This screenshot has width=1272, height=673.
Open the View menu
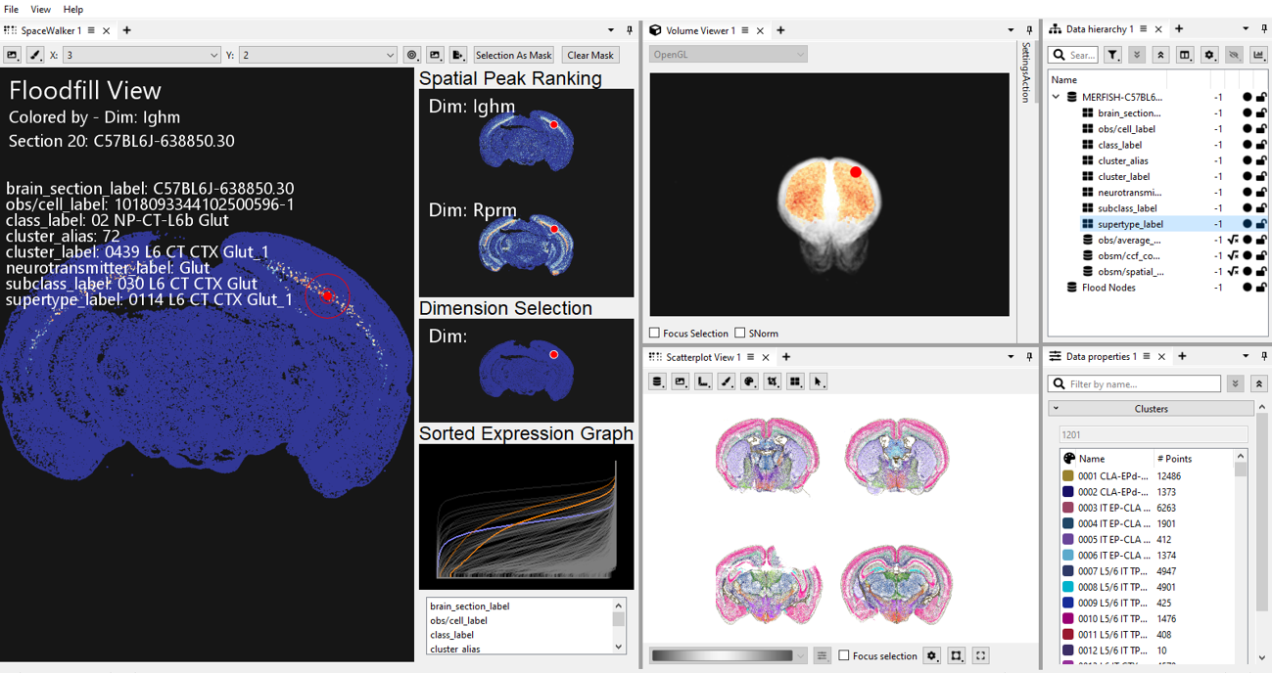(40, 9)
